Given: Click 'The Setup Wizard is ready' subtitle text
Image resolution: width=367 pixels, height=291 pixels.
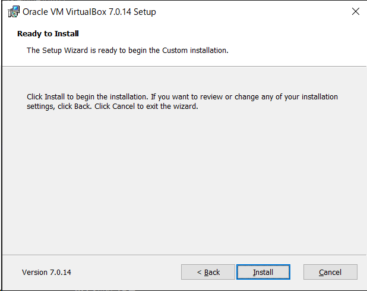Looking at the screenshot, I should (127, 51).
